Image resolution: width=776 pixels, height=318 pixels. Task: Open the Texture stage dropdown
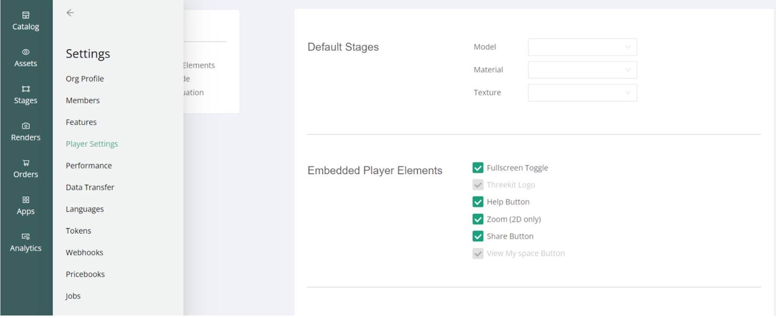(x=582, y=93)
